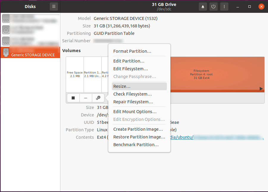
Task: Open the three-dot drive options menu
Action: [224, 7]
